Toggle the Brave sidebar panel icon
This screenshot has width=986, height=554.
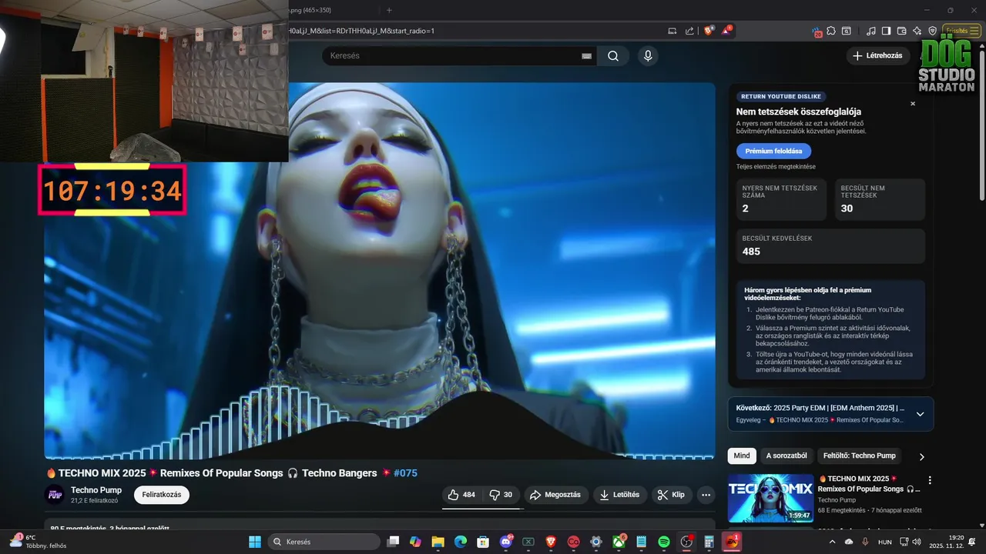pos(886,31)
